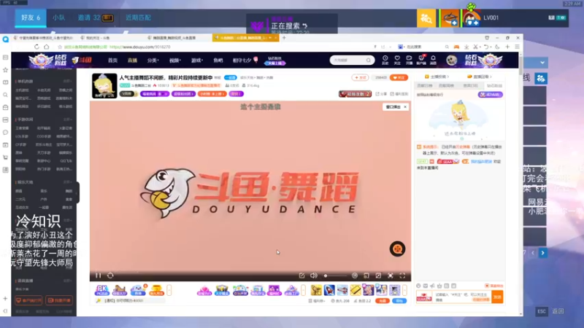This screenshot has height=328, width=584.
Task: Open the 首页 nav item
Action: click(112, 60)
